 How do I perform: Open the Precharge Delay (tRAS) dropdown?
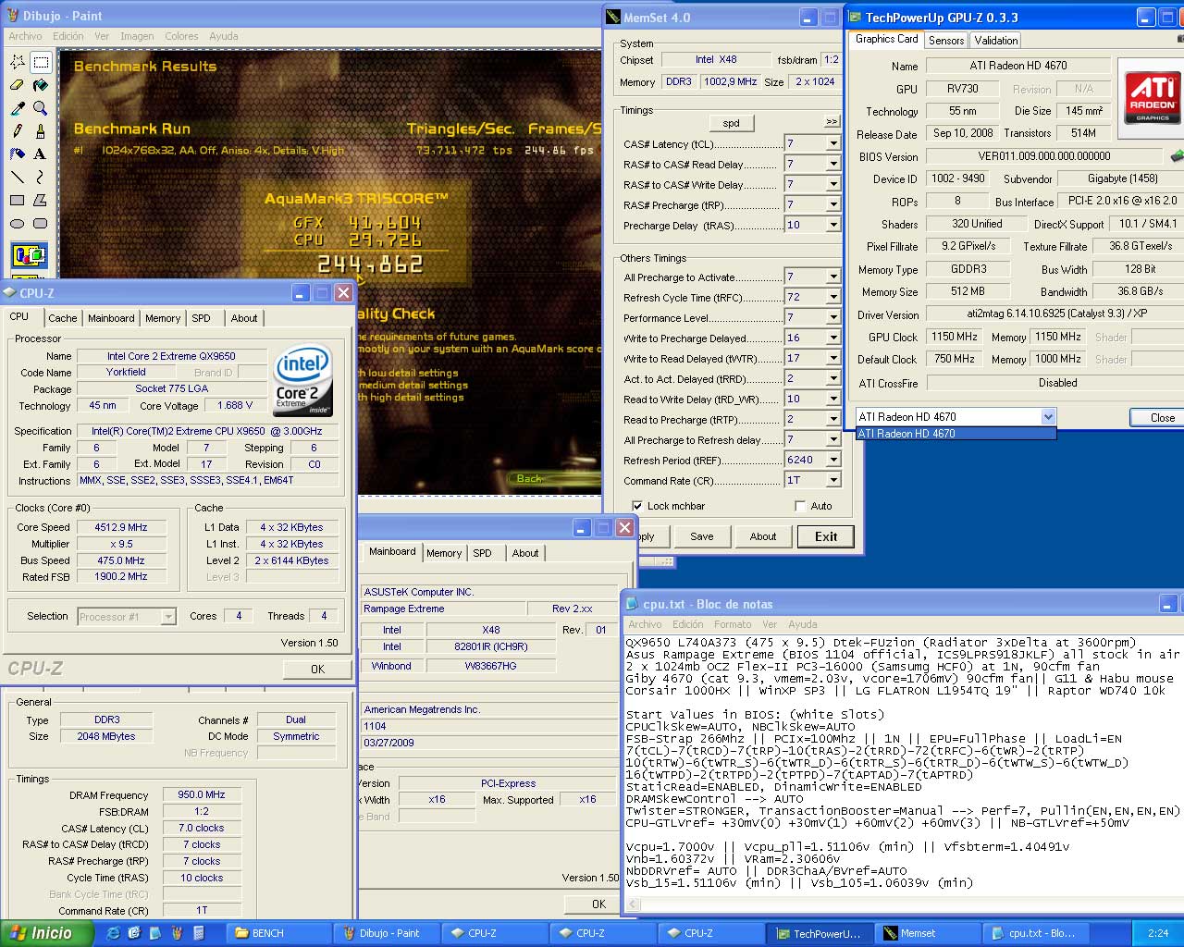click(833, 225)
